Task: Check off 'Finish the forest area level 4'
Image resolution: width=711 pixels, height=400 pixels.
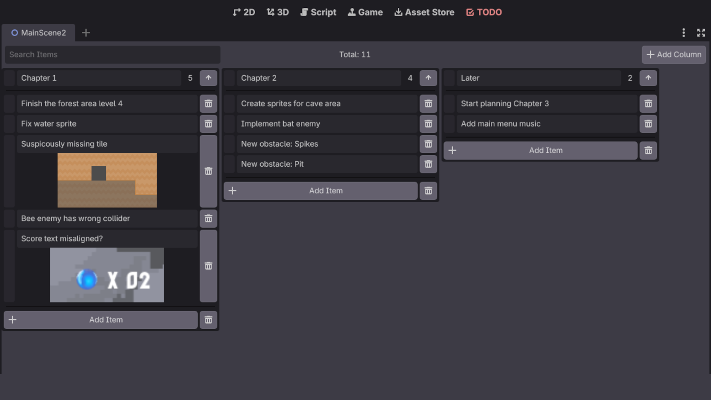Action: tap(9, 104)
